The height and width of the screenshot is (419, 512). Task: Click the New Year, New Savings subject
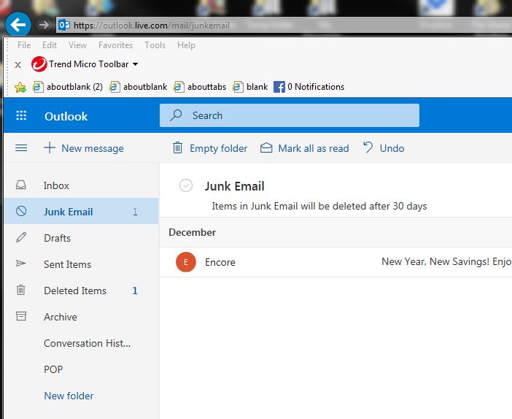(x=446, y=261)
